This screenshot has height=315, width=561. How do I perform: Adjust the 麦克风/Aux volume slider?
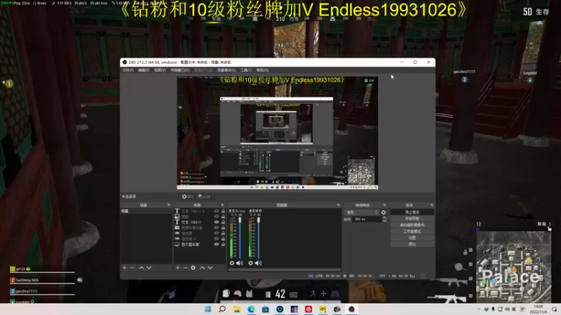pyautogui.click(x=240, y=237)
